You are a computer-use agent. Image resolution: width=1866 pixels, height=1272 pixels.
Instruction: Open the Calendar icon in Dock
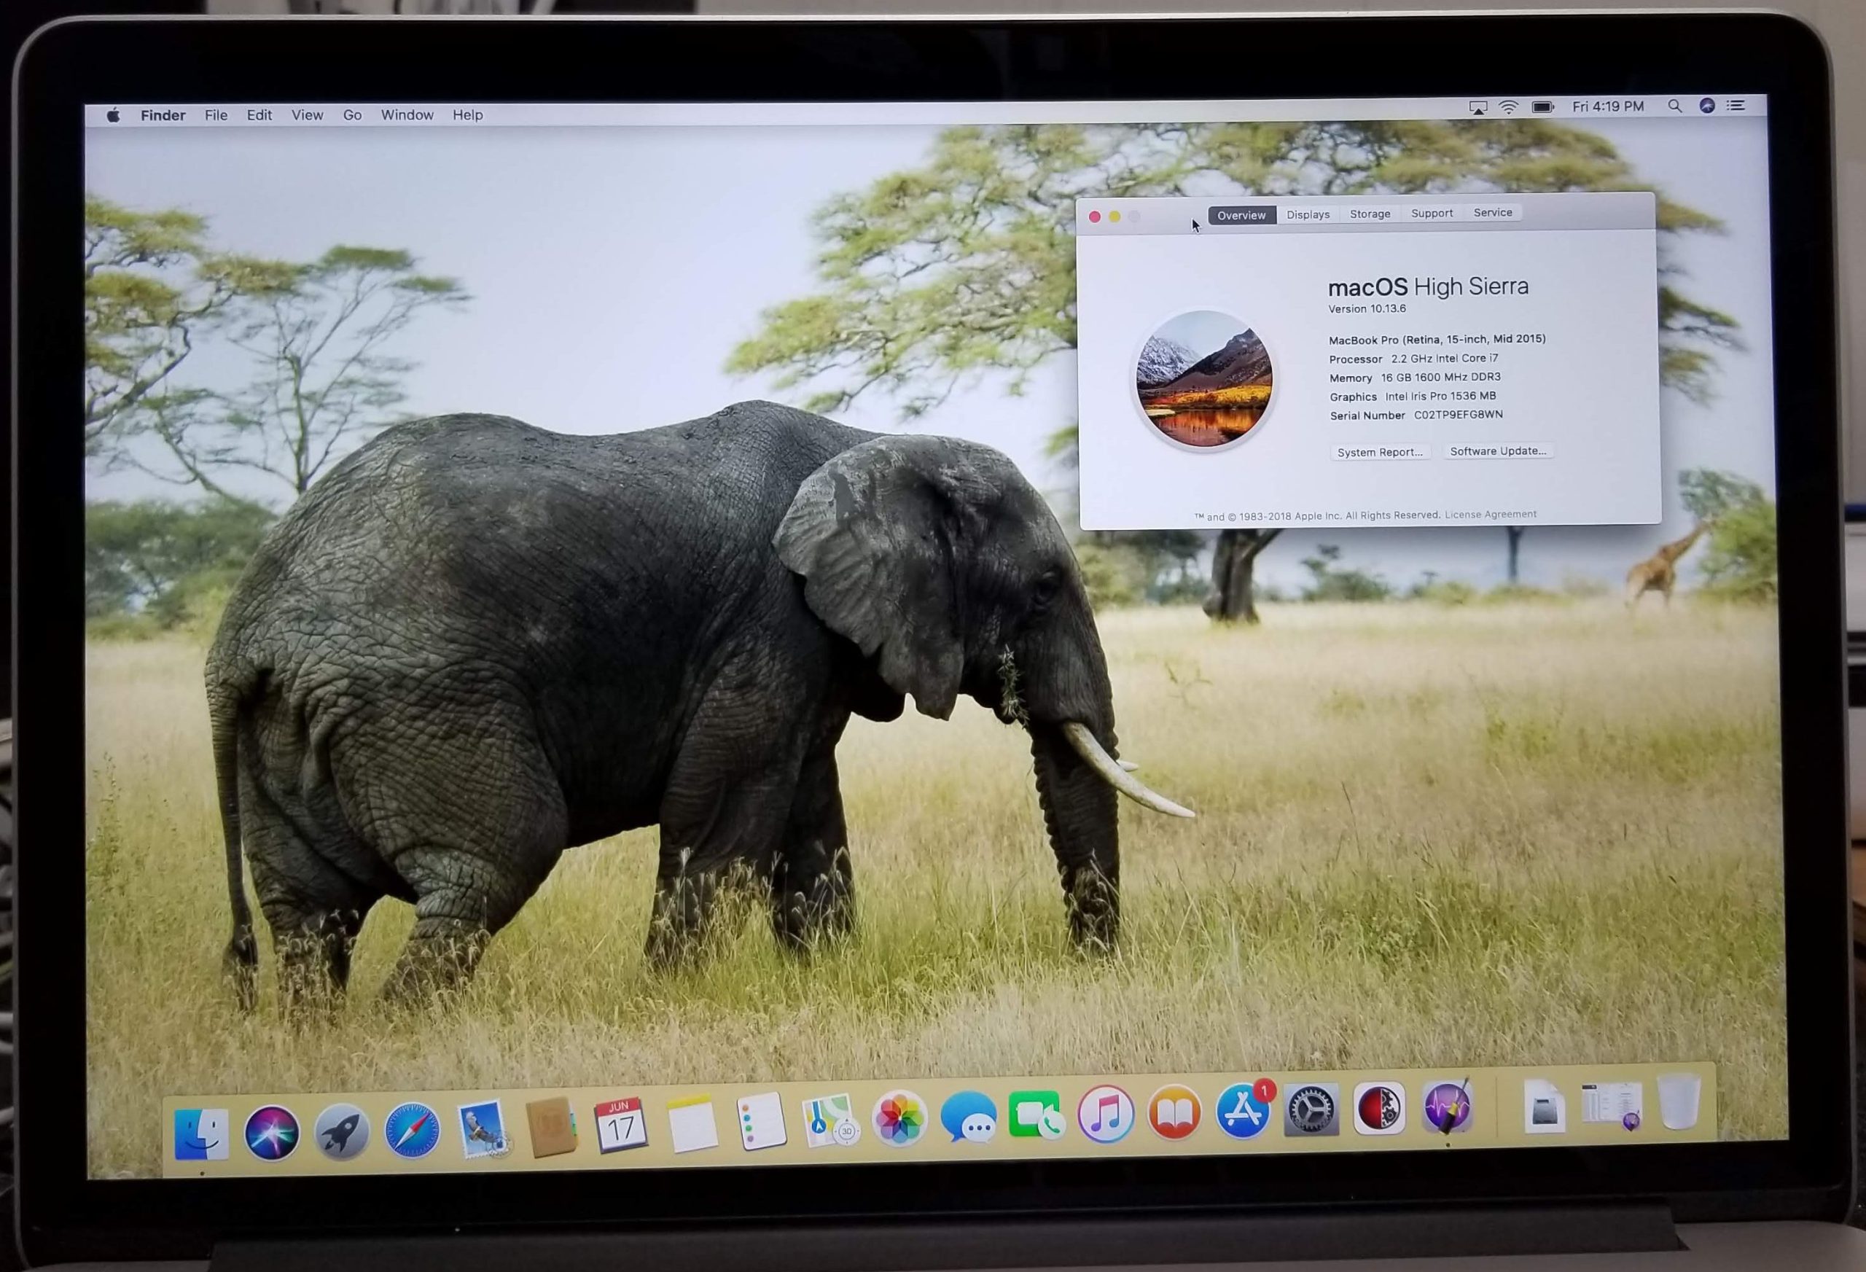pyautogui.click(x=620, y=1124)
